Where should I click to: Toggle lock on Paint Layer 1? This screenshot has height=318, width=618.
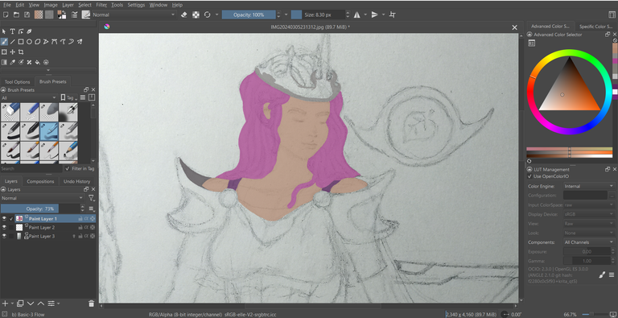(80, 219)
